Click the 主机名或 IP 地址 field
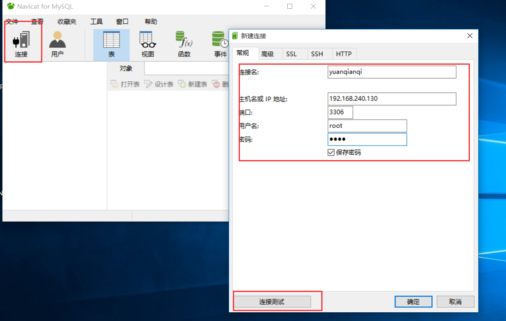506x321 pixels. (391, 99)
